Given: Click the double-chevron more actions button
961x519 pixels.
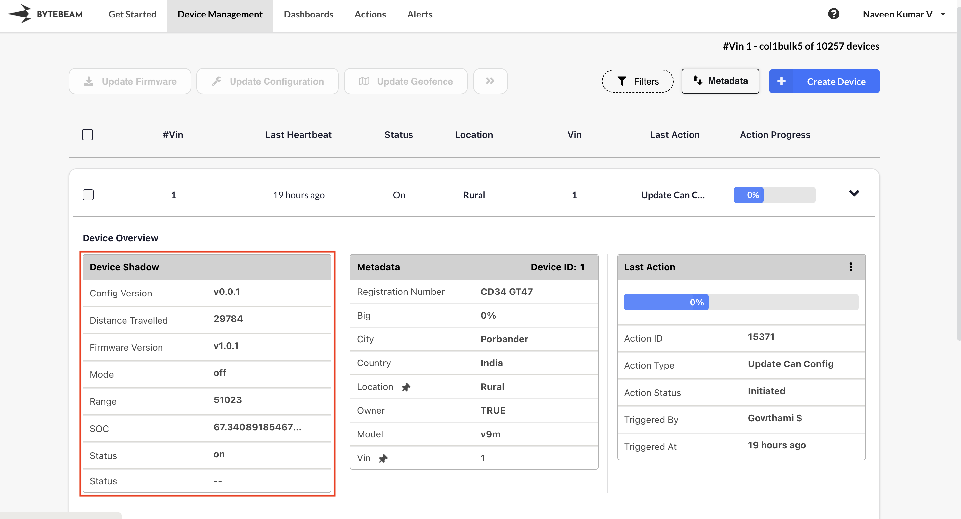Looking at the screenshot, I should tap(490, 81).
